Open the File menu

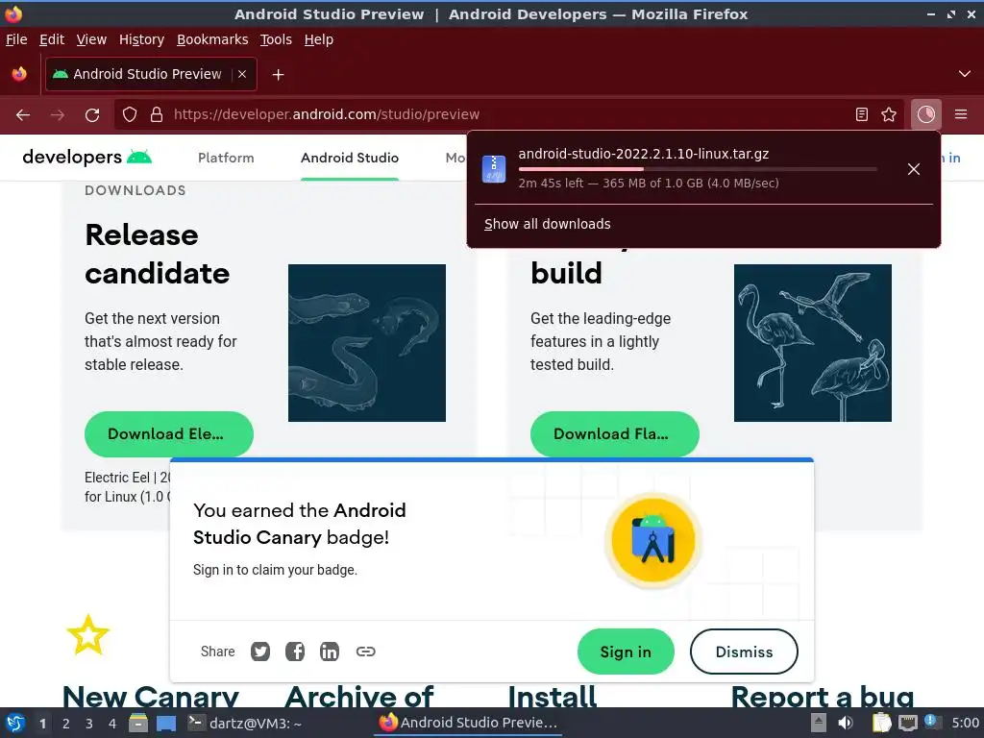pyautogui.click(x=16, y=39)
